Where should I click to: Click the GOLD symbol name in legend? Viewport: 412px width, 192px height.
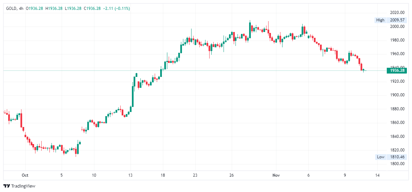coord(12,8)
